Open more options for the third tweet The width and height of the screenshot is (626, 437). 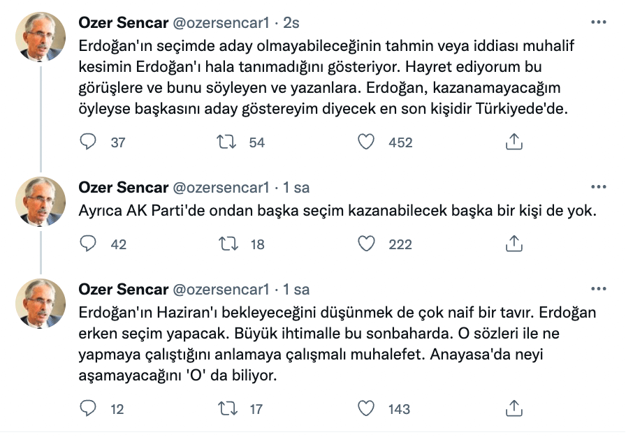[599, 289]
